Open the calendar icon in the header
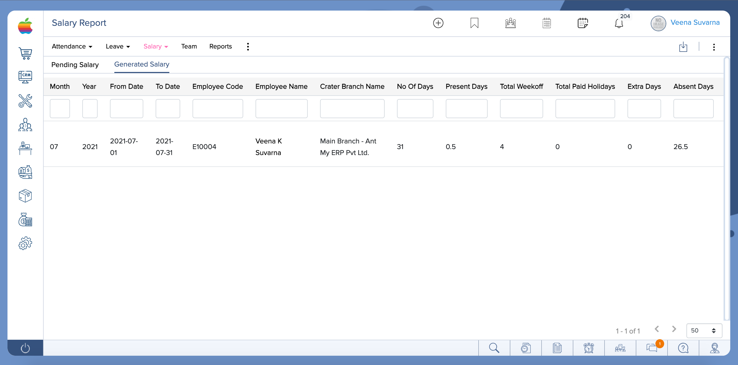The image size is (738, 365). click(583, 23)
